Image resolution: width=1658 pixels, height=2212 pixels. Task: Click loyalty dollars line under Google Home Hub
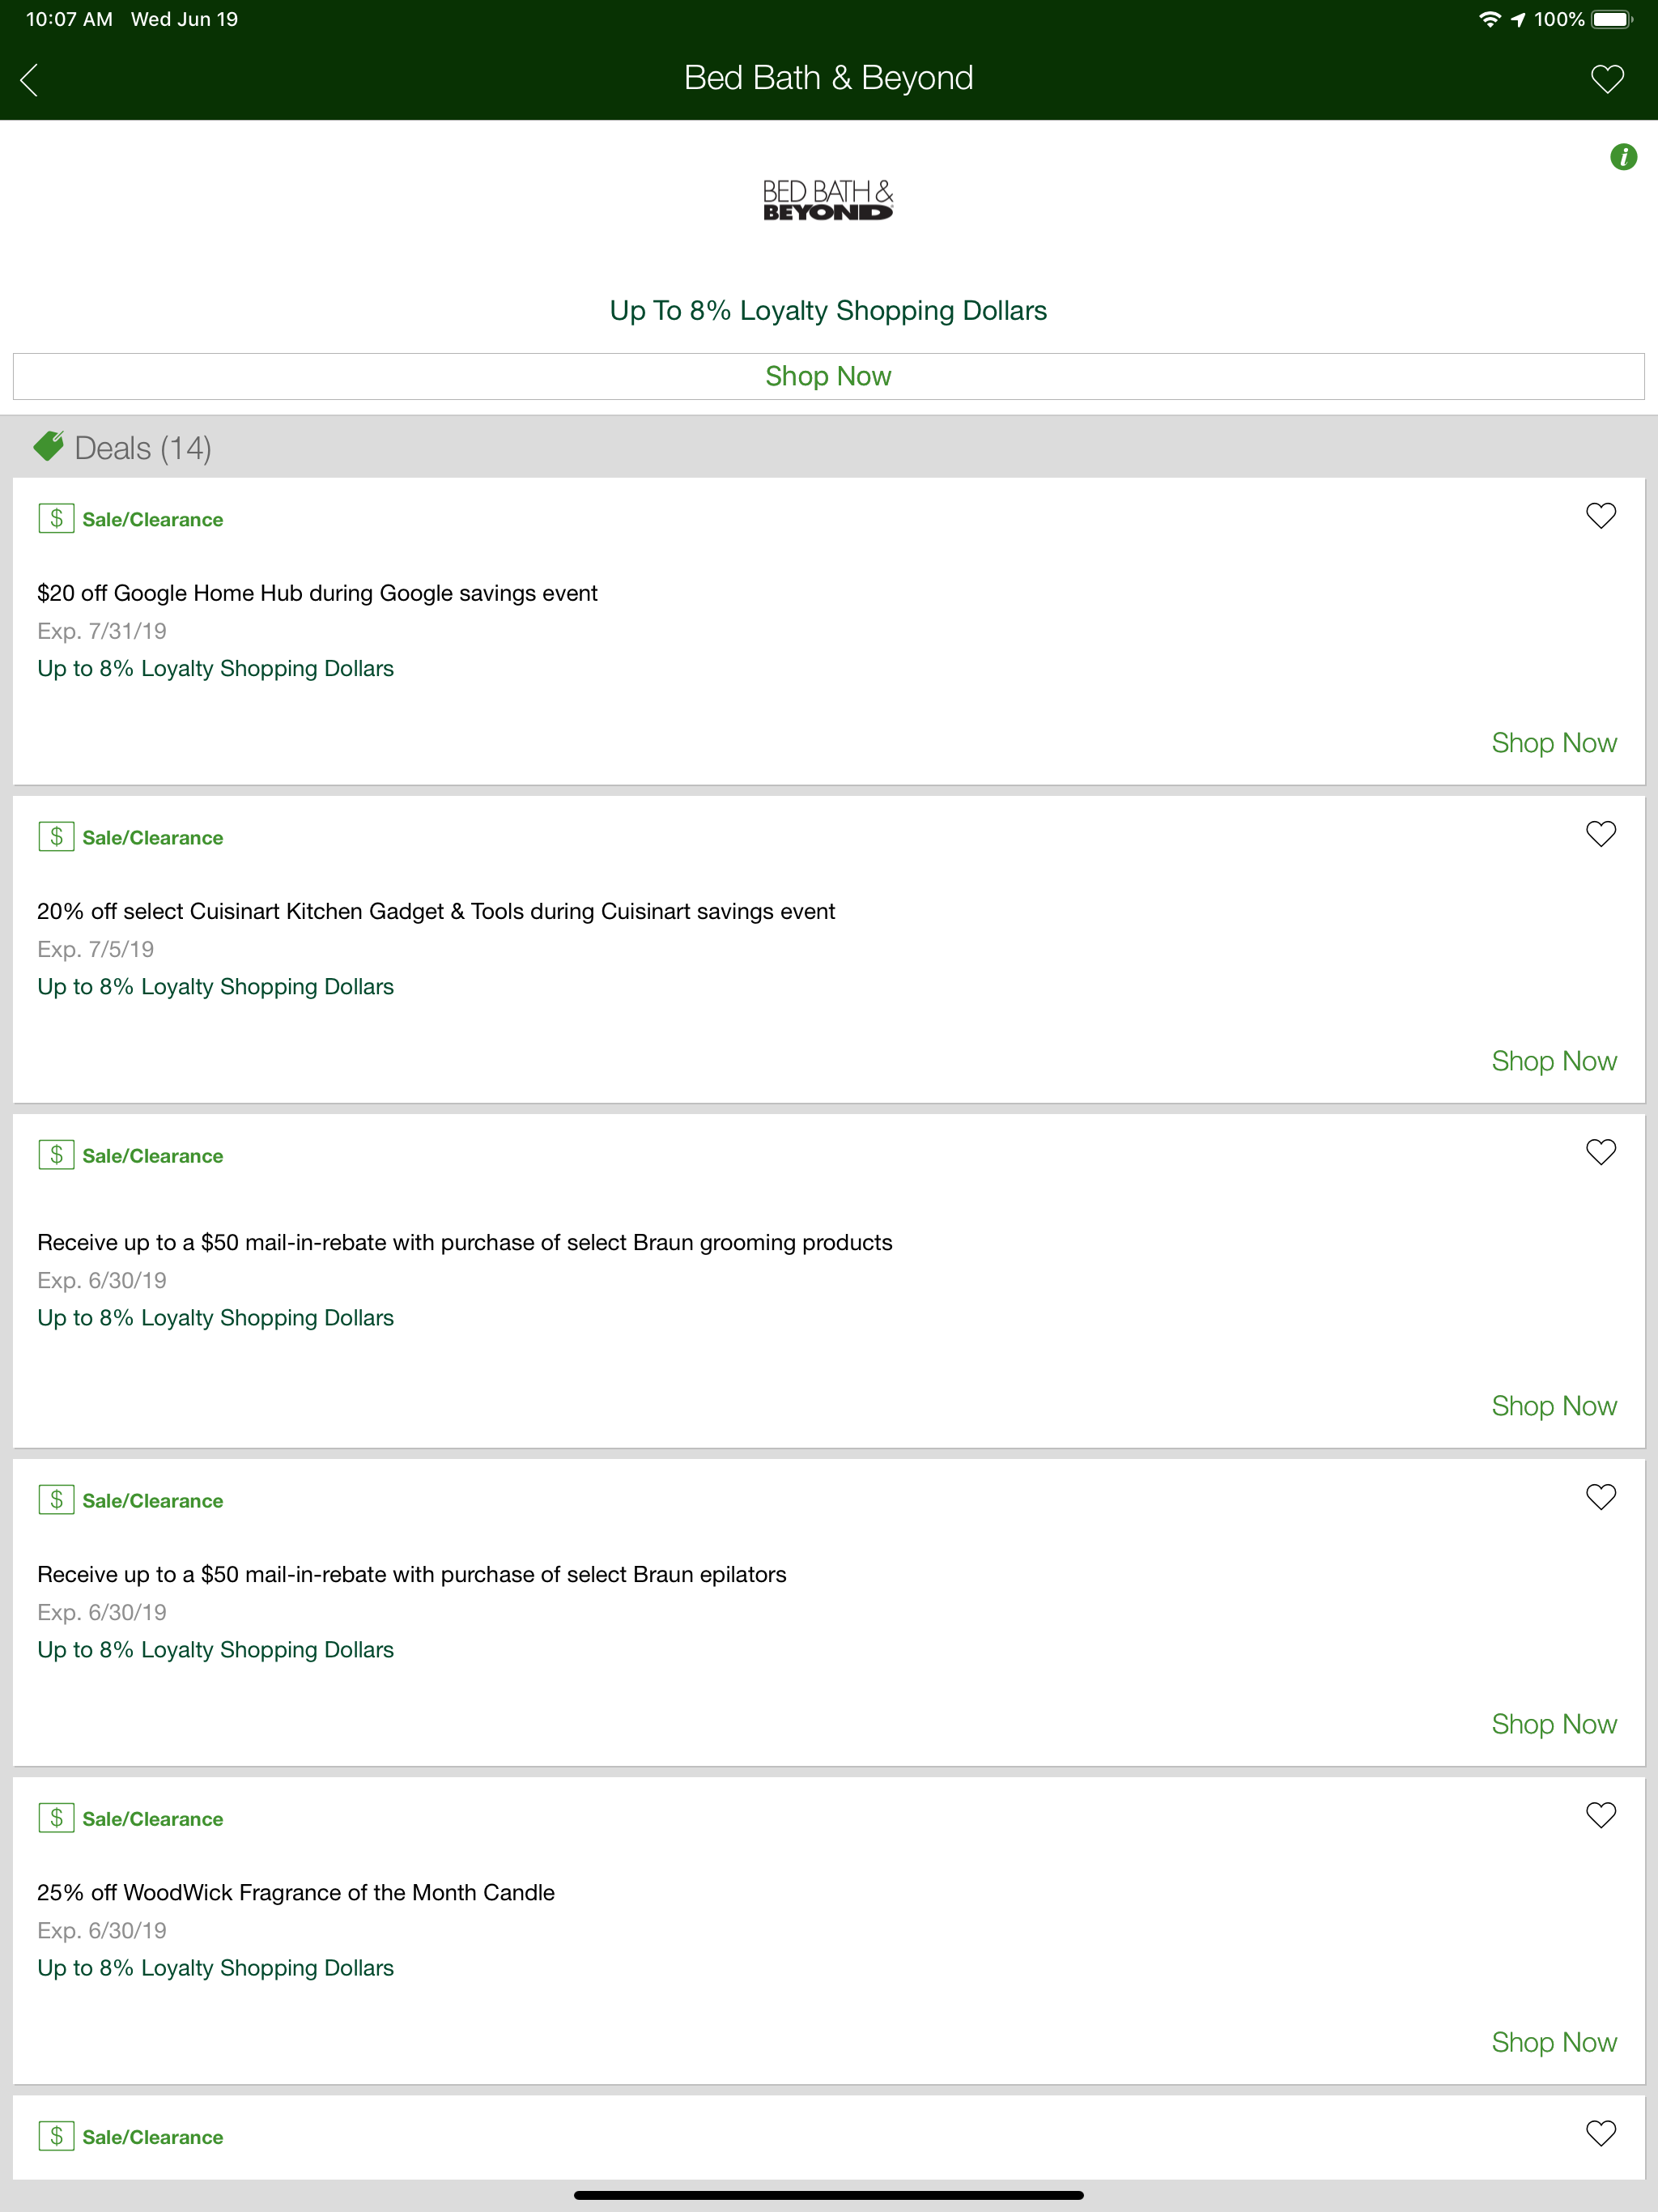(215, 668)
